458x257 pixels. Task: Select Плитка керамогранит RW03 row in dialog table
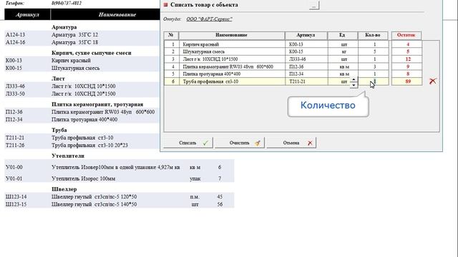coord(276,66)
